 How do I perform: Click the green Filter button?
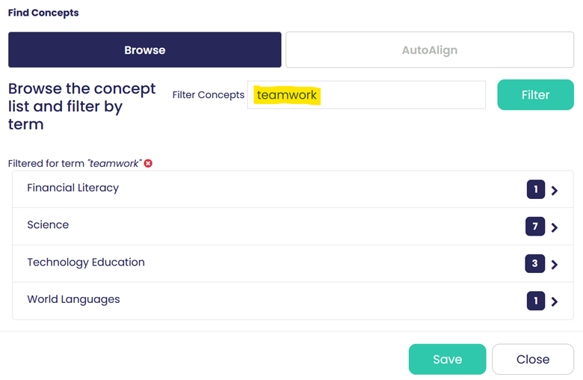tap(536, 95)
